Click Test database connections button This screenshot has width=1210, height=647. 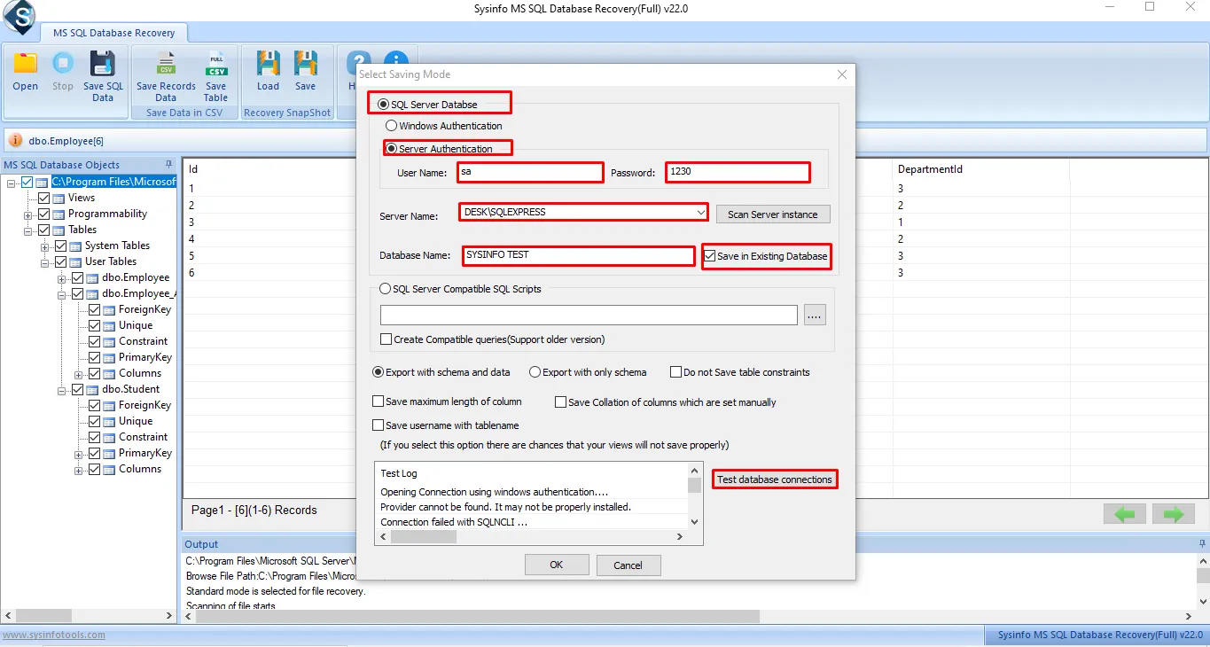click(x=775, y=479)
